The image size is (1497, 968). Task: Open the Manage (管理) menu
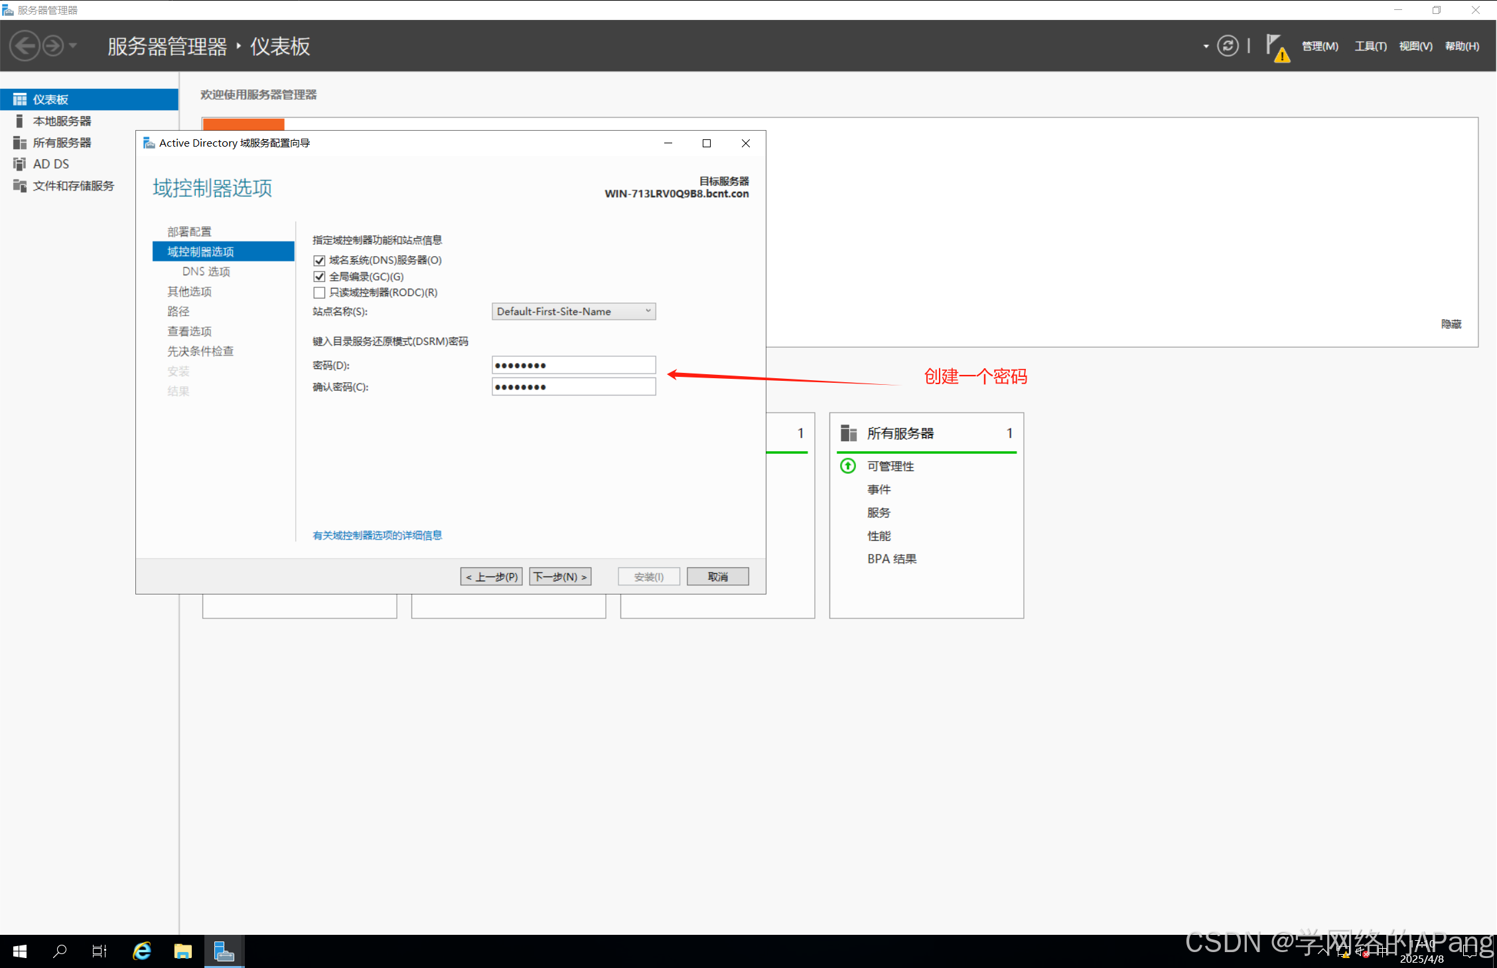click(x=1319, y=46)
